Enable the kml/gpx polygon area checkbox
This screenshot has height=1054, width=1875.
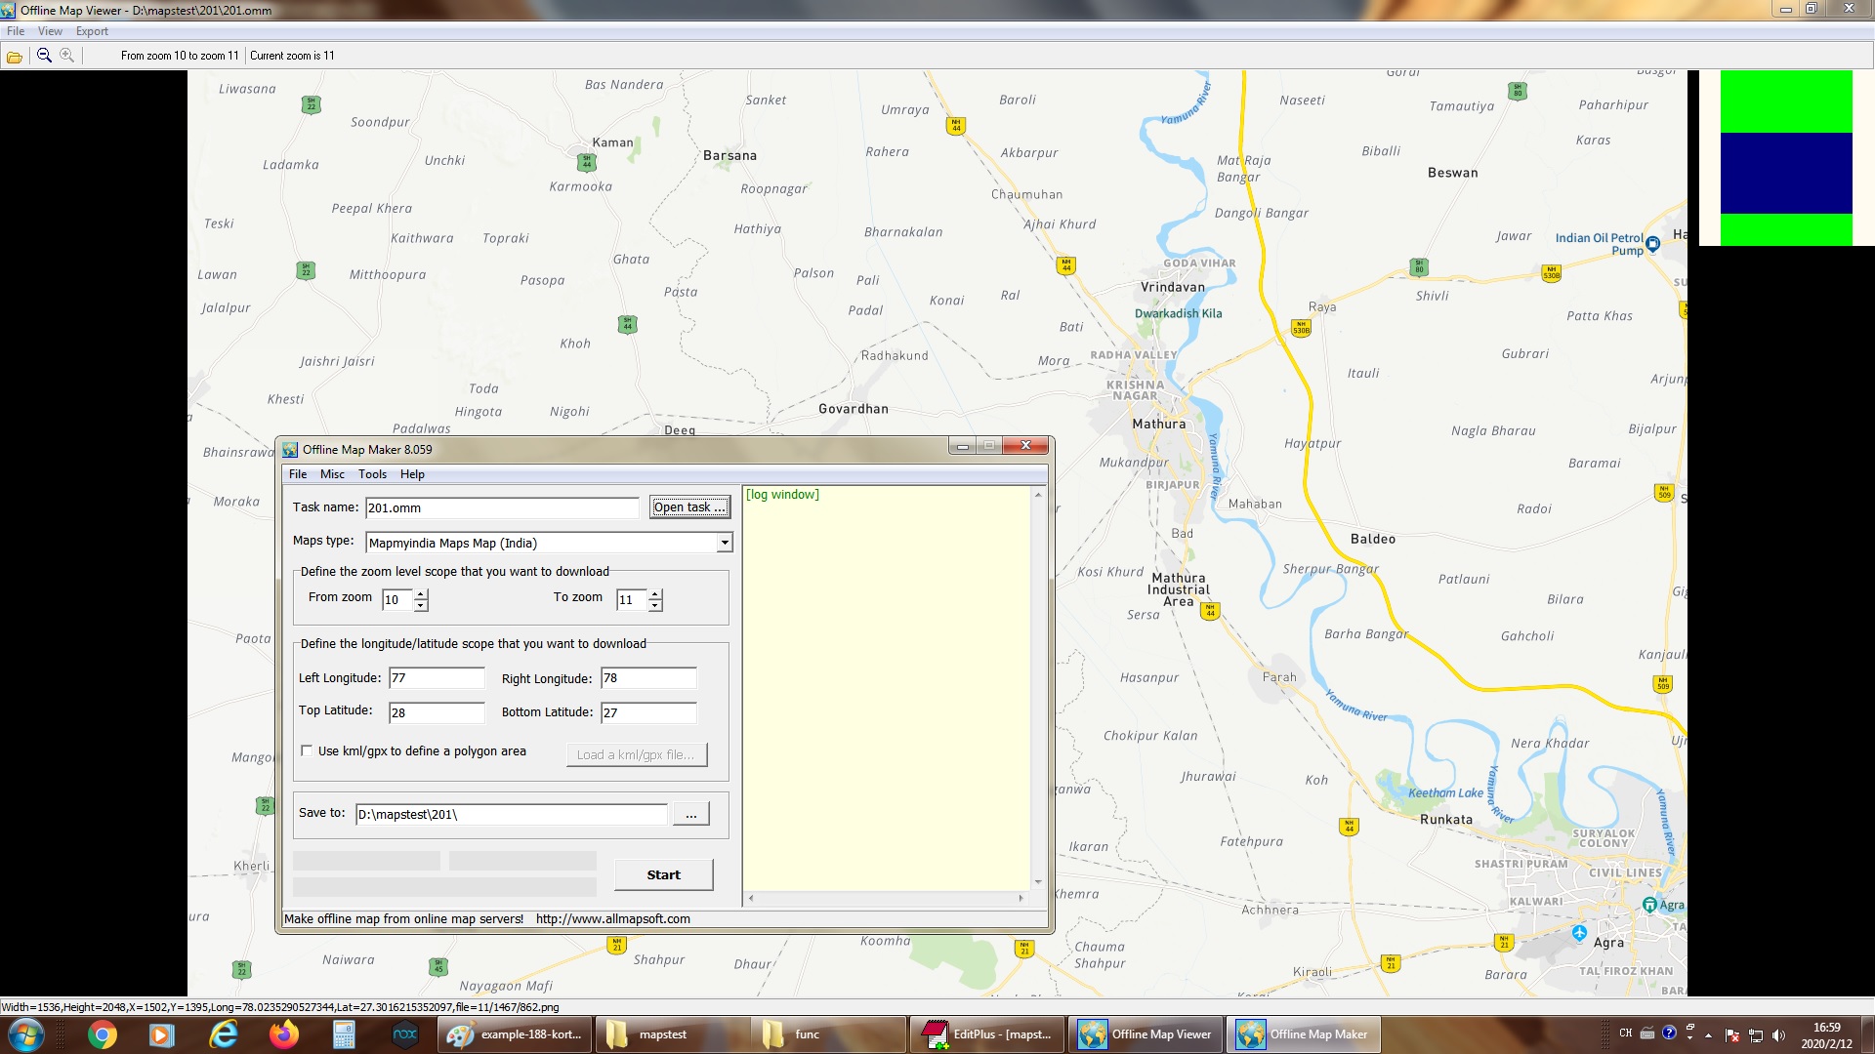pyautogui.click(x=307, y=751)
